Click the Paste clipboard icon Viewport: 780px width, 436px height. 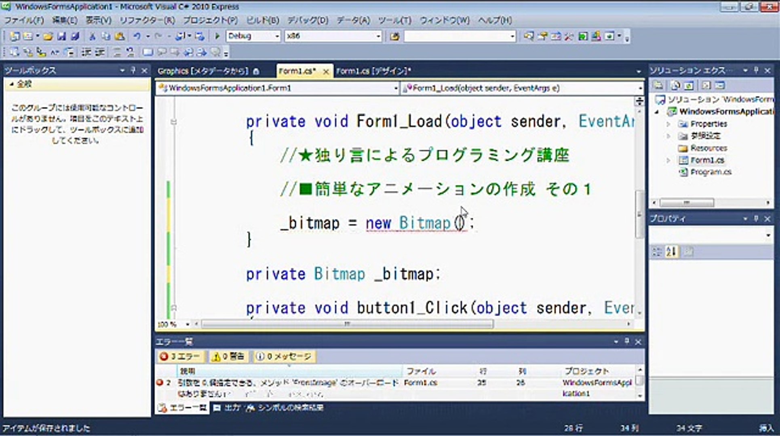click(x=119, y=36)
